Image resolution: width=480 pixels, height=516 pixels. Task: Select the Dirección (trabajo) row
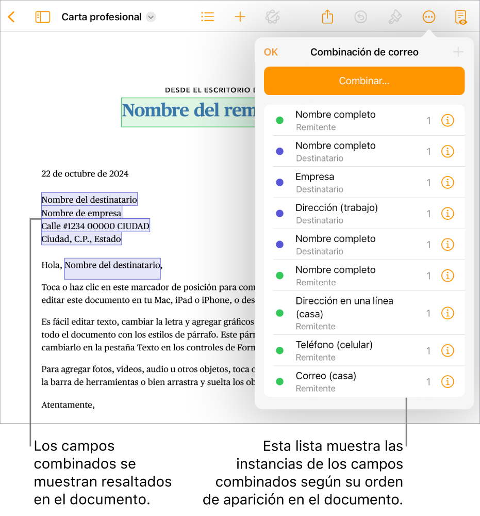365,214
